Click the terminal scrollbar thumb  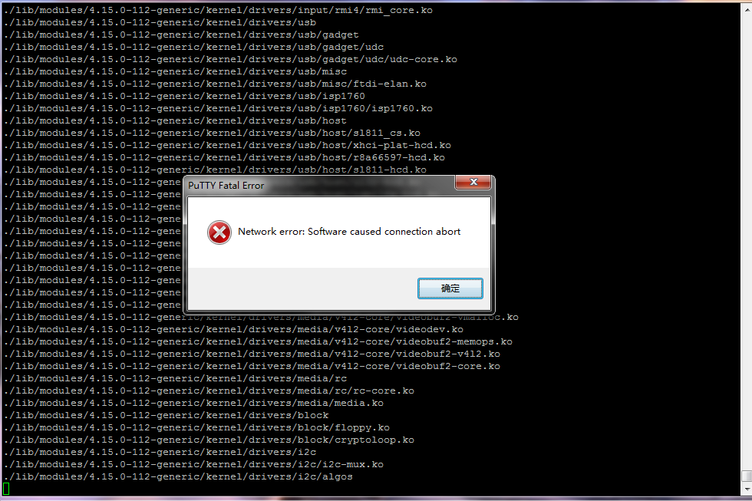click(747, 476)
